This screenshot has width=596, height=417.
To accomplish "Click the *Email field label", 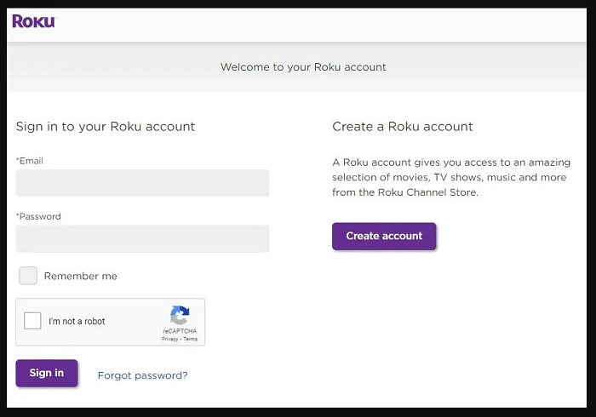I will point(30,161).
